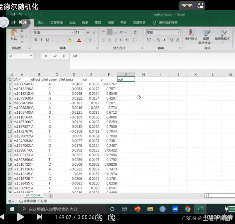Click the decrease decimal icon

click(x=178, y=40)
